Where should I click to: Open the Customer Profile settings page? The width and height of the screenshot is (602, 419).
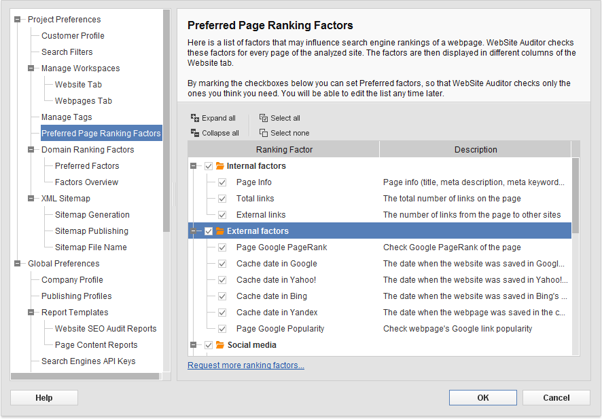(73, 36)
